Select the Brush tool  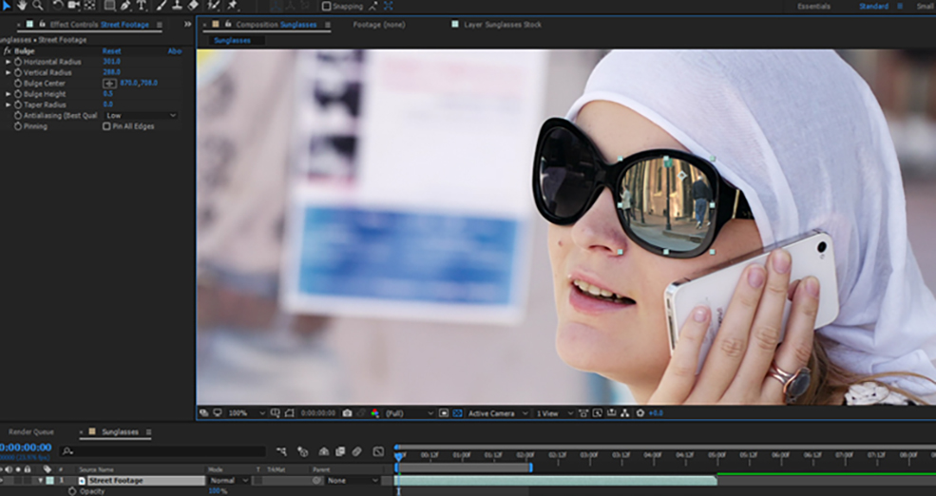pyautogui.click(x=162, y=6)
